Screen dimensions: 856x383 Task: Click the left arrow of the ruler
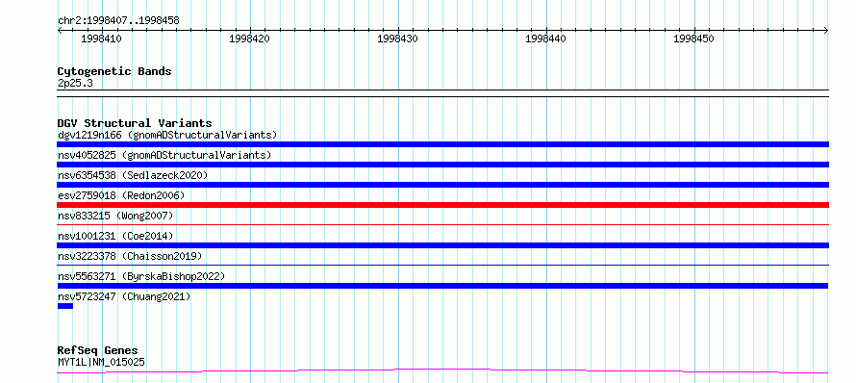click(x=60, y=31)
